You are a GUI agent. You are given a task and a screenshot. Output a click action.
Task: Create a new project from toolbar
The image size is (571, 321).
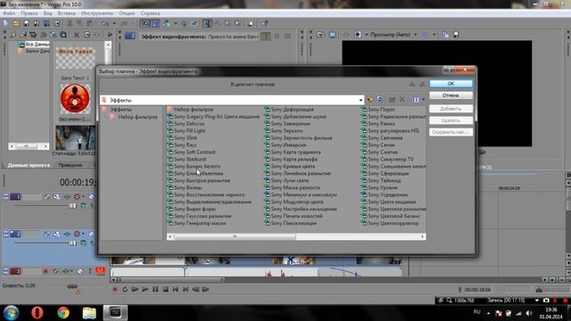(6, 24)
